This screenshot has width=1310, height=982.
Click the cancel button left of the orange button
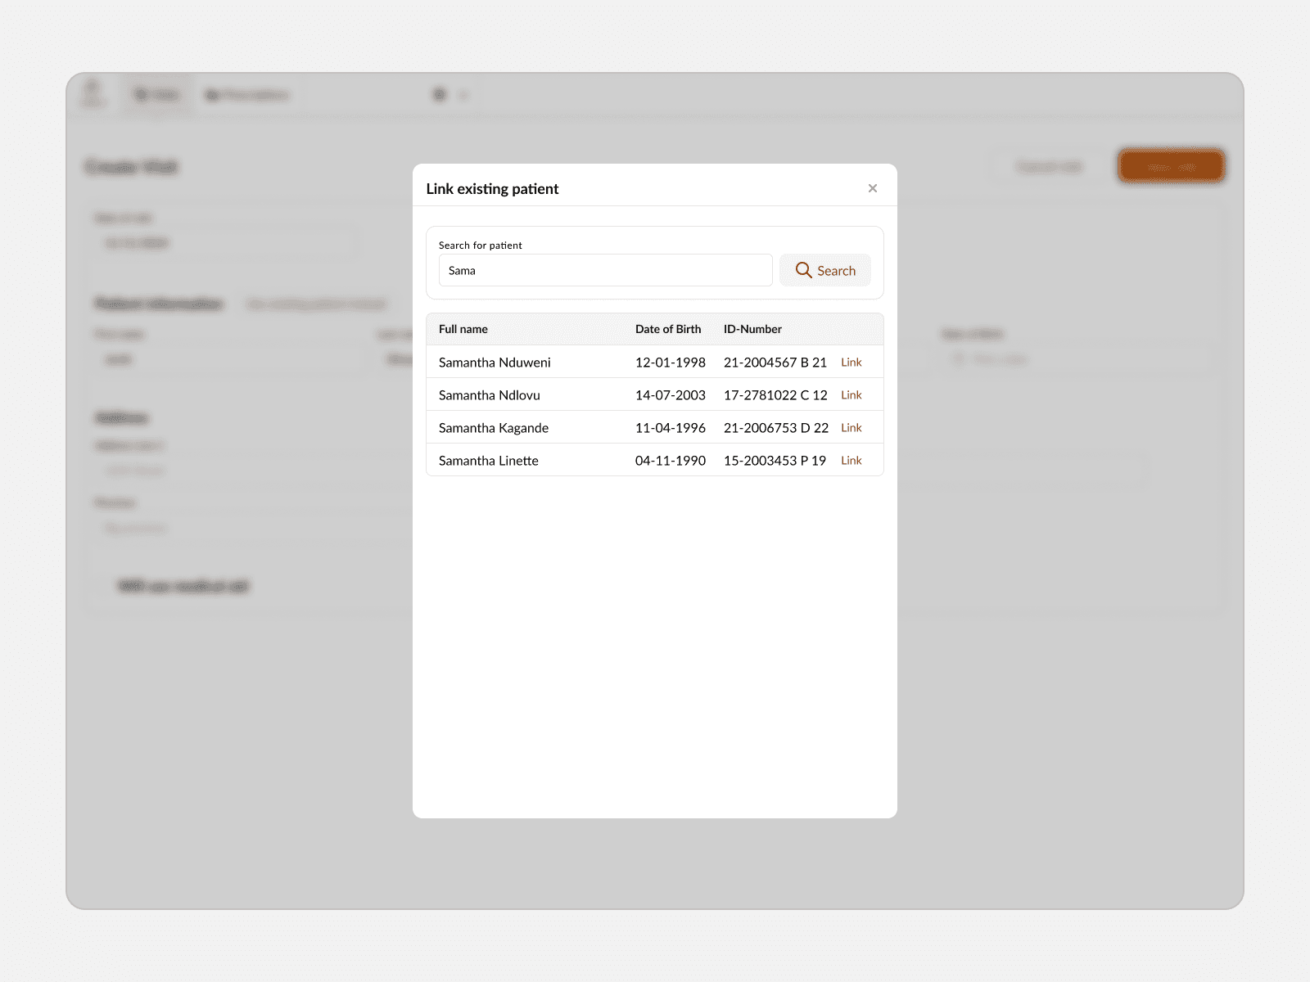point(1048,165)
